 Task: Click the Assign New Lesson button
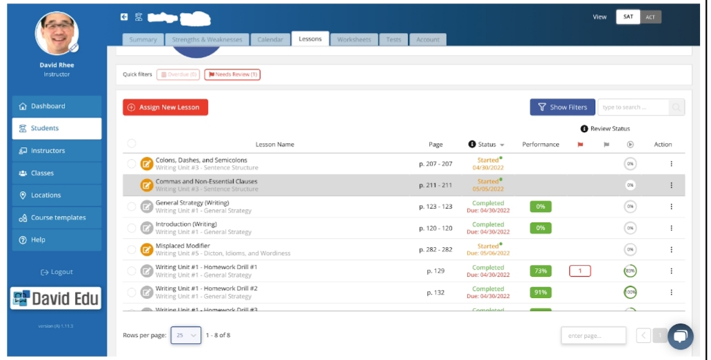165,107
